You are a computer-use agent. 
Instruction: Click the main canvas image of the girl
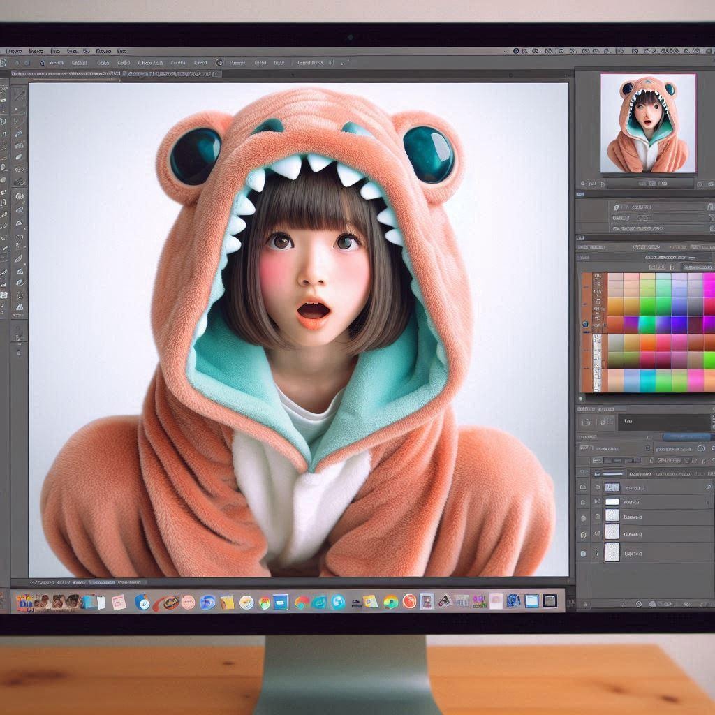click(299, 330)
